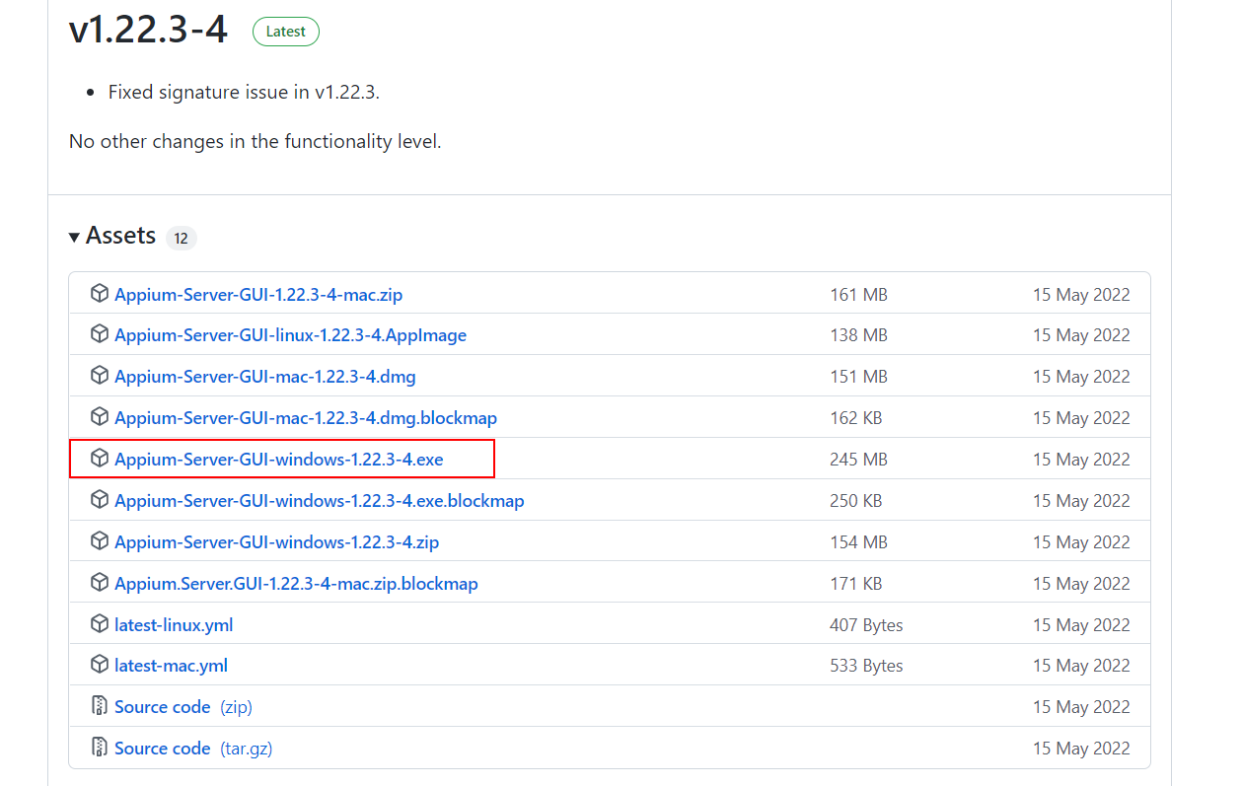Click the assets count badge 12
The width and height of the screenshot is (1242, 786).
click(x=182, y=238)
